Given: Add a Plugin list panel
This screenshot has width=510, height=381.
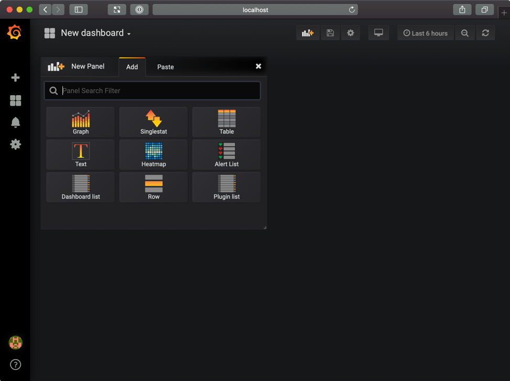Looking at the screenshot, I should (226, 187).
